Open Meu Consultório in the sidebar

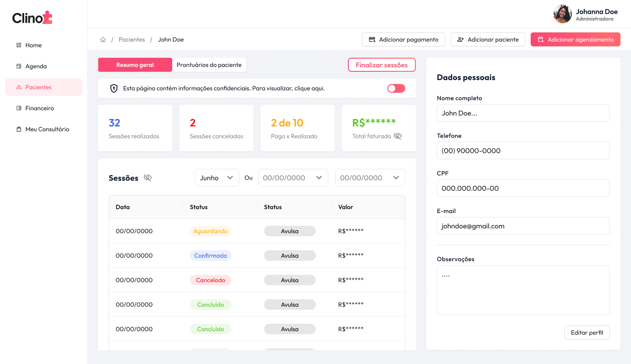47,129
